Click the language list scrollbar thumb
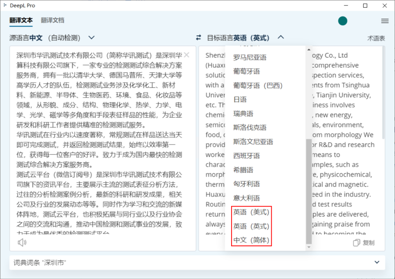The width and height of the screenshot is (395, 279). [309, 191]
